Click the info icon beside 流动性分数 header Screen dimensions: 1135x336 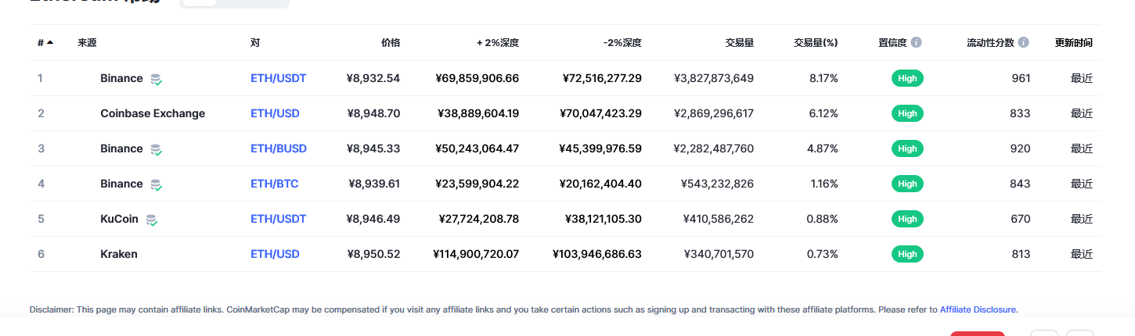(1024, 42)
